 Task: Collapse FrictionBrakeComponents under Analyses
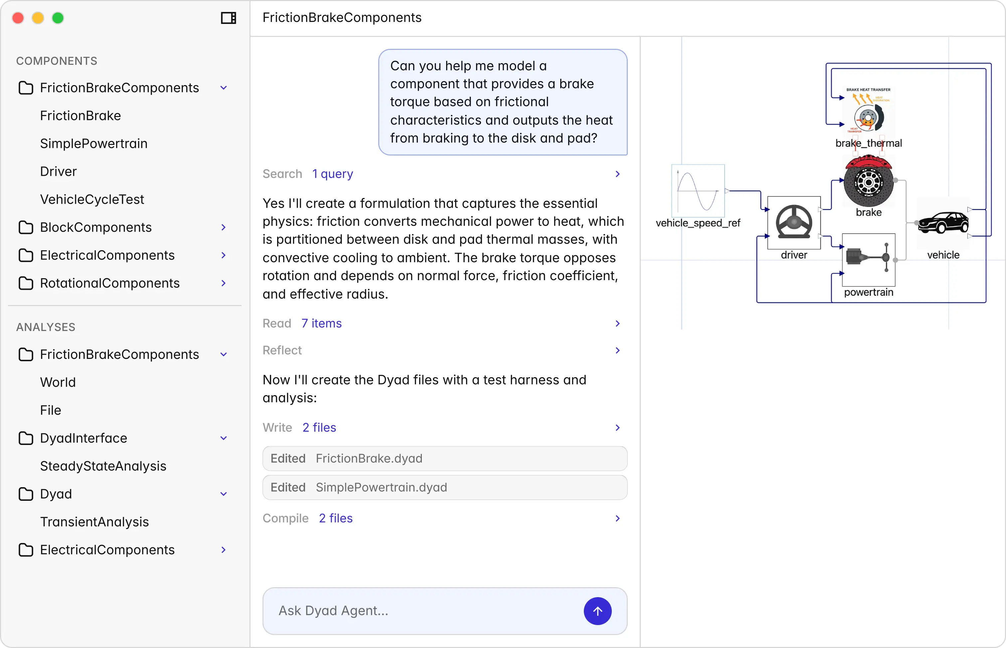(224, 354)
